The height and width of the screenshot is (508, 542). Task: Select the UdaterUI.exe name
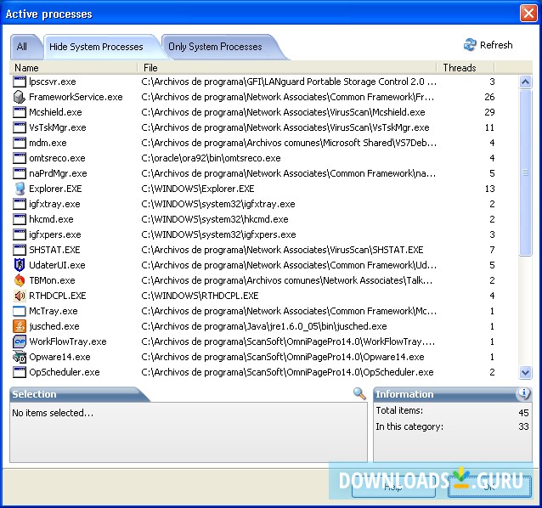[57, 265]
